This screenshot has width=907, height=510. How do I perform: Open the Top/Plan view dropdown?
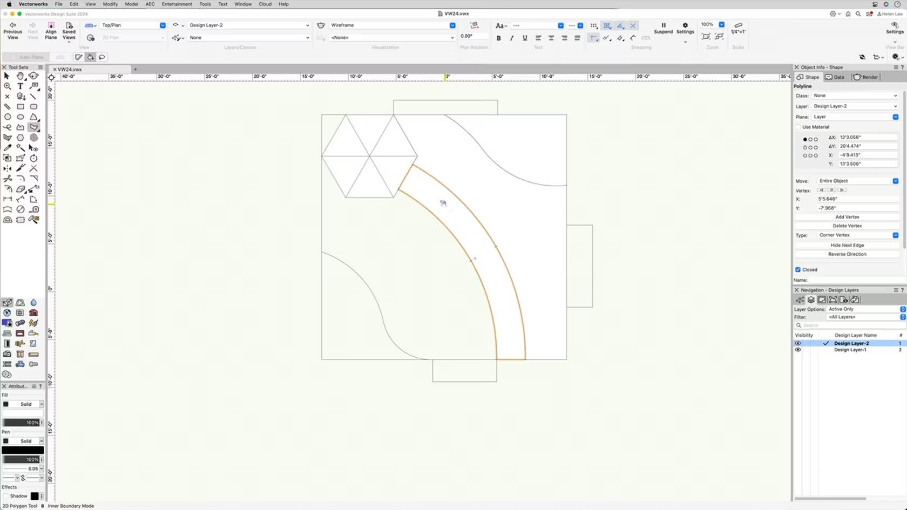[133, 25]
